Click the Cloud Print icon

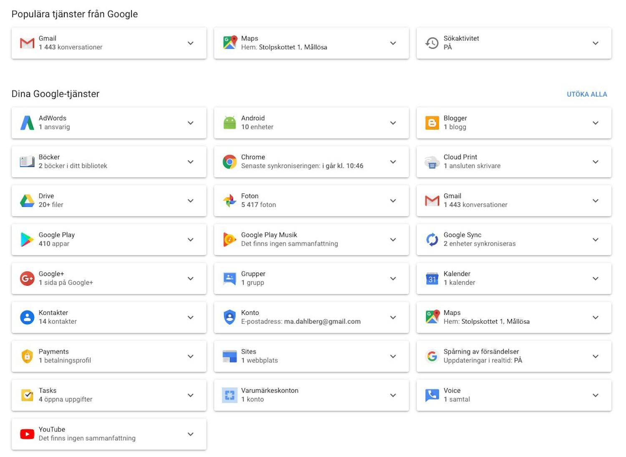432,162
